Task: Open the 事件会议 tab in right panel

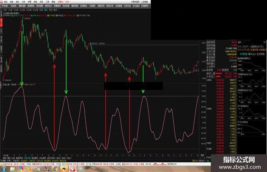Action: pyautogui.click(x=252, y=54)
